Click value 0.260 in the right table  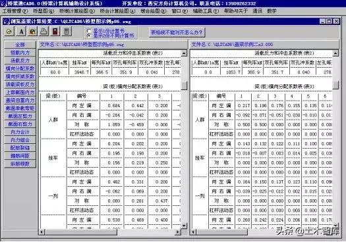pyautogui.click(x=244, y=220)
